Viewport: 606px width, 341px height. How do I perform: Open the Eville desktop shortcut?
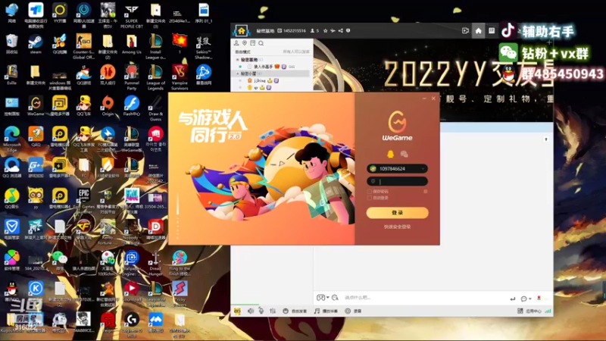click(11, 75)
